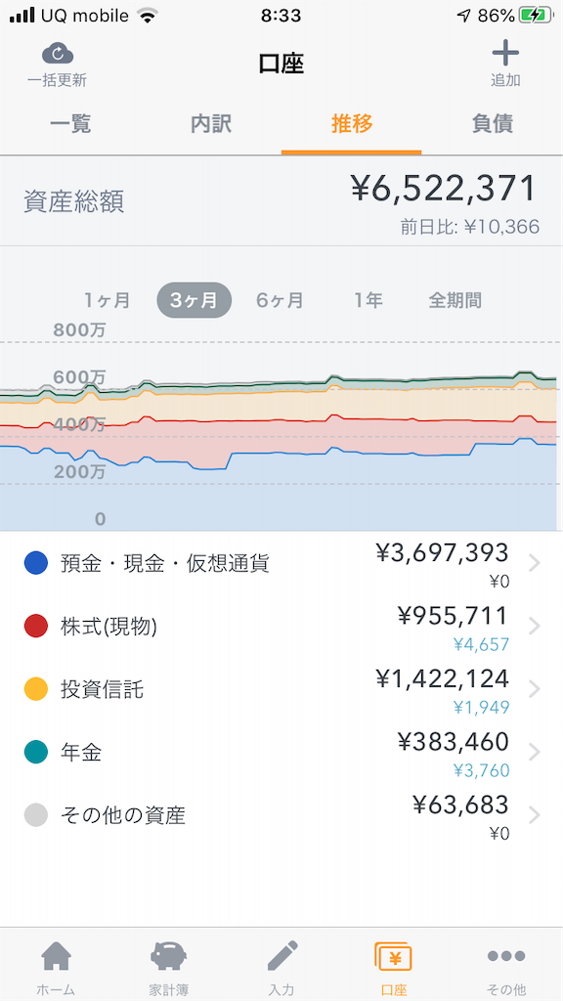This screenshot has height=1001, width=563.
Task: Tap the 8:33 clock in status bar
Action: pyautogui.click(x=281, y=16)
